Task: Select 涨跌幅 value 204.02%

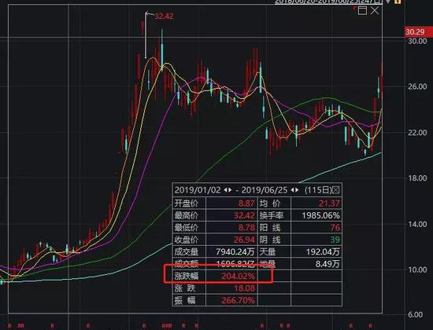Action: click(x=238, y=276)
